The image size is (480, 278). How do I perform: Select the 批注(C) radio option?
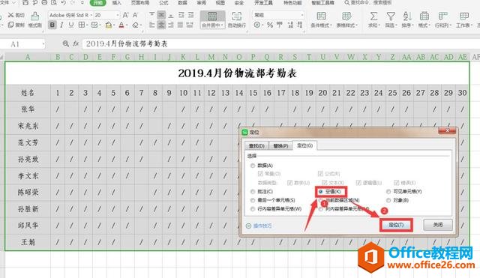pos(253,192)
